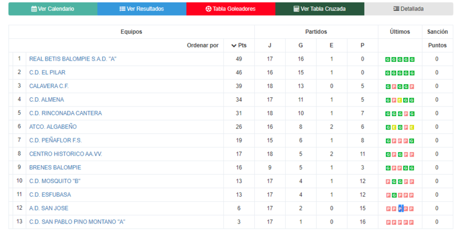Sort by Pts using the chevron arrow
The width and height of the screenshot is (458, 235).
(x=234, y=46)
